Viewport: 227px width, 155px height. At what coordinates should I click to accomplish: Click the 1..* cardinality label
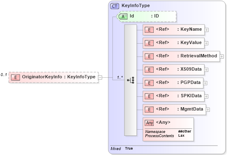pos(120,77)
